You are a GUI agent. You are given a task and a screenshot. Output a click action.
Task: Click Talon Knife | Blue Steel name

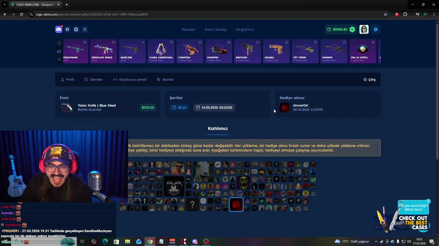point(97,106)
